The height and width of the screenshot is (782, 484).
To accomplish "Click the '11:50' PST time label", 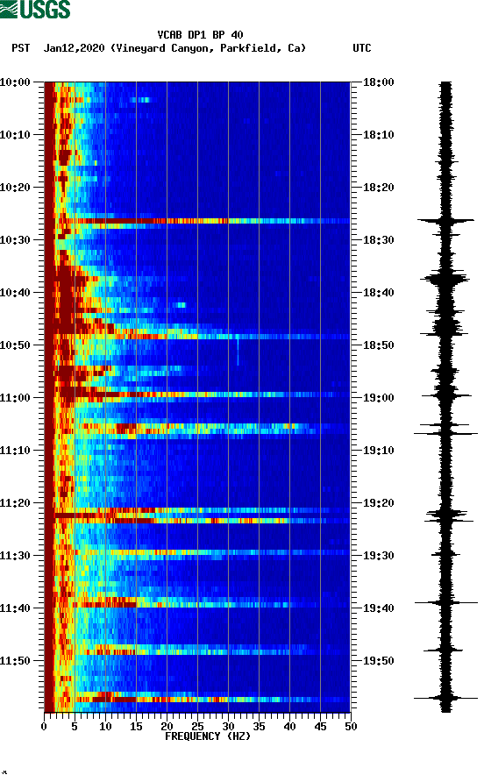I will (x=15, y=661).
